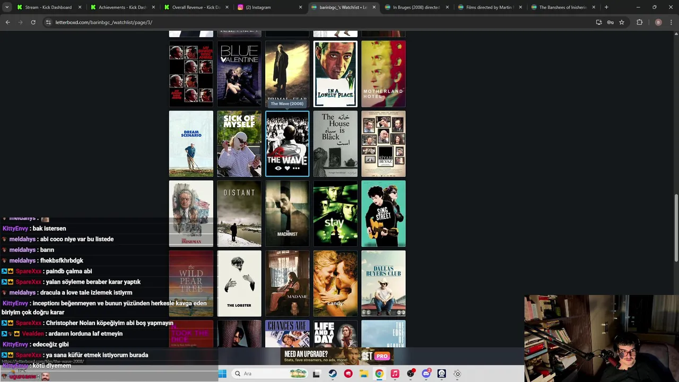The width and height of the screenshot is (679, 382).
Task: Open the three-dots menu on The Wave poster
Action: tap(296, 168)
